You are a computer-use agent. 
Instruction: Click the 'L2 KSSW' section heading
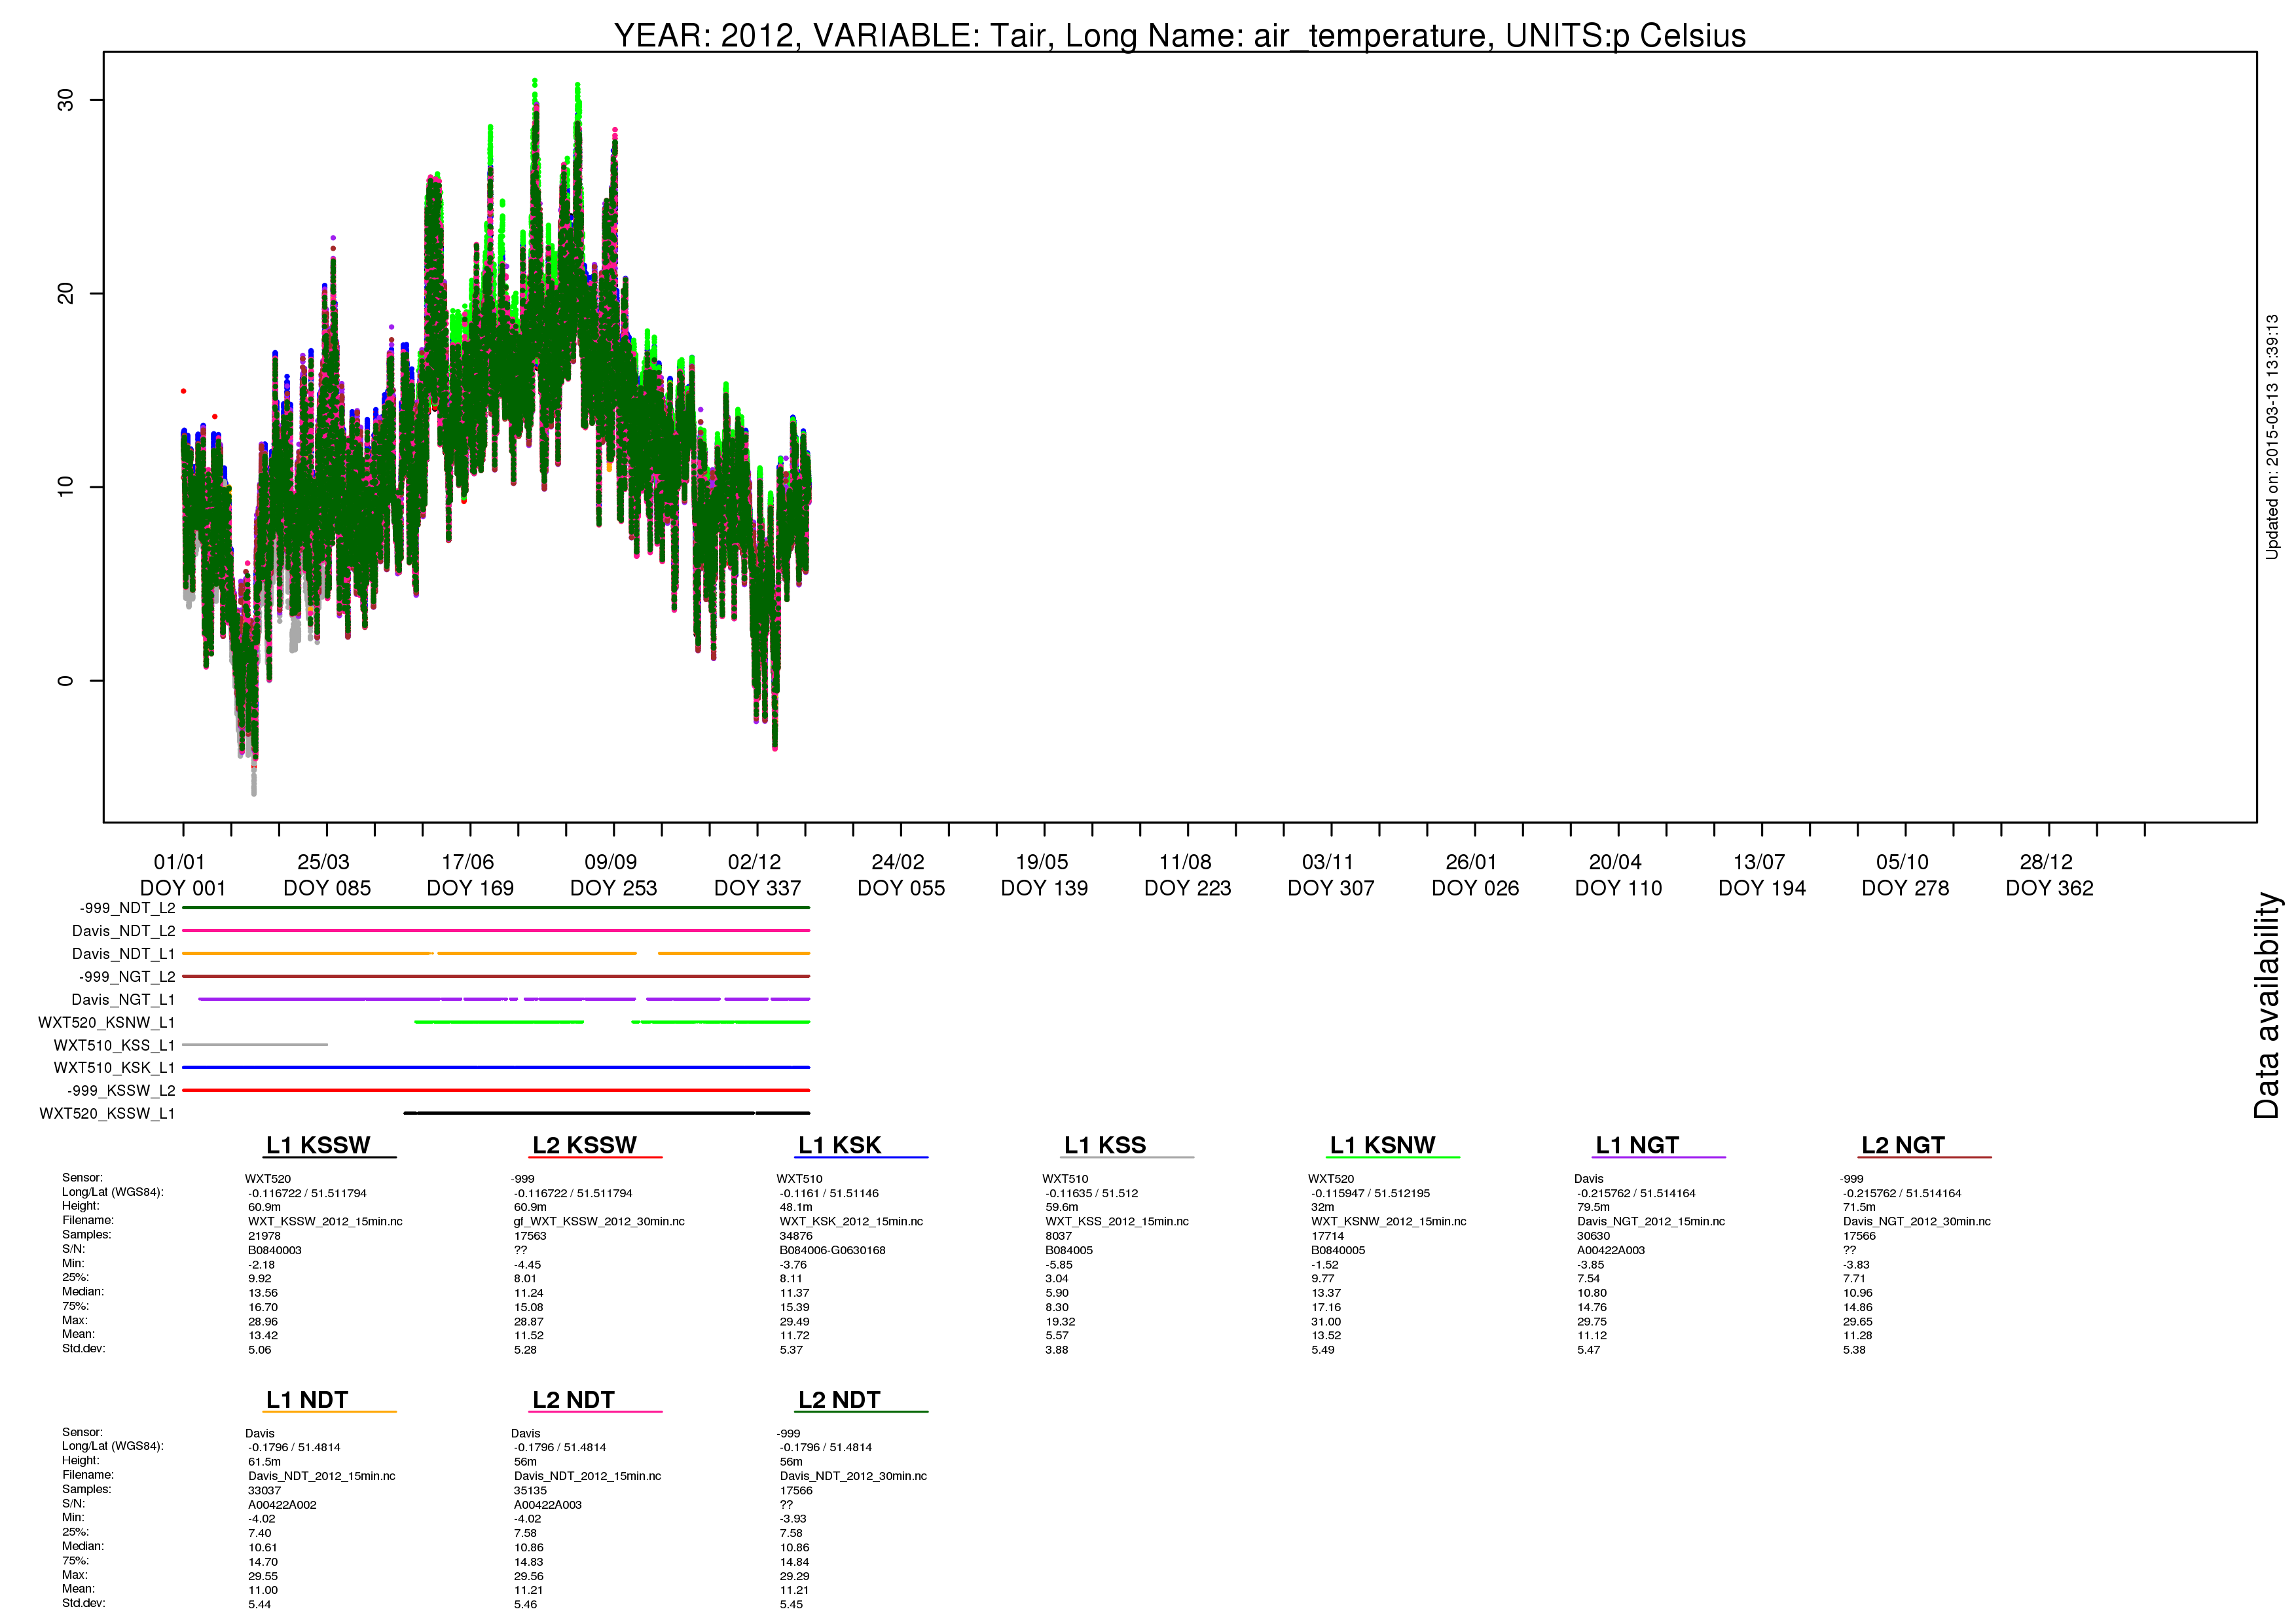(585, 1146)
